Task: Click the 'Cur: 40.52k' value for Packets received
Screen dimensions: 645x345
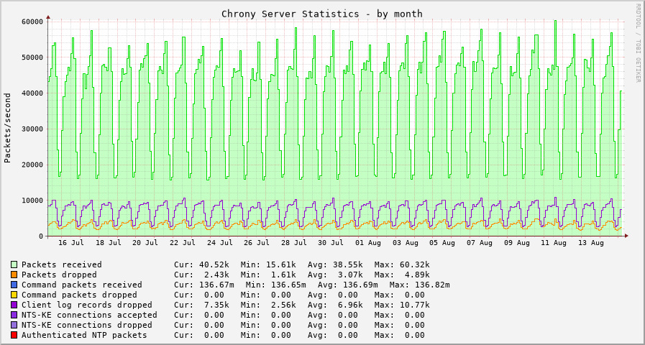Action: (201, 264)
